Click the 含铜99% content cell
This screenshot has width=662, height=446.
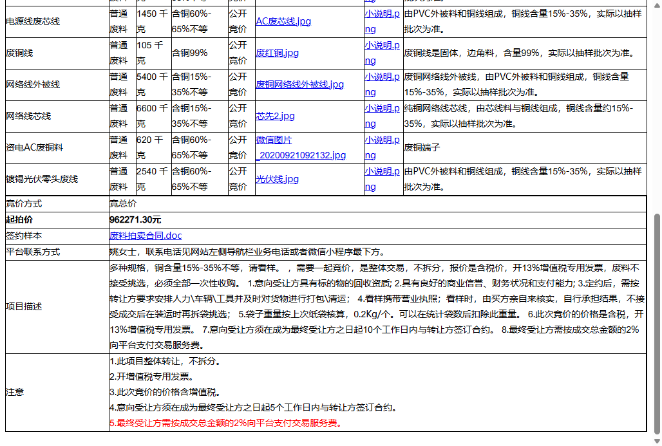coord(200,53)
